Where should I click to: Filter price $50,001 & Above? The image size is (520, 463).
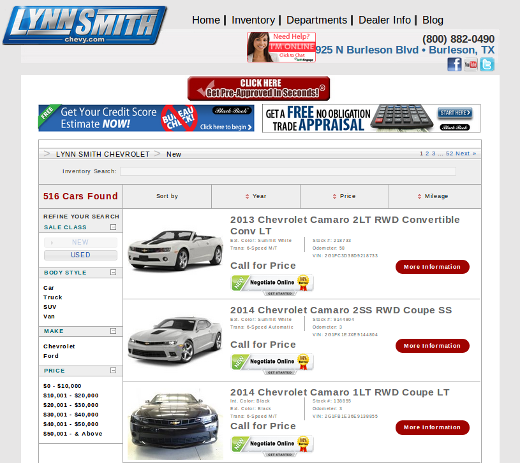coord(73,434)
